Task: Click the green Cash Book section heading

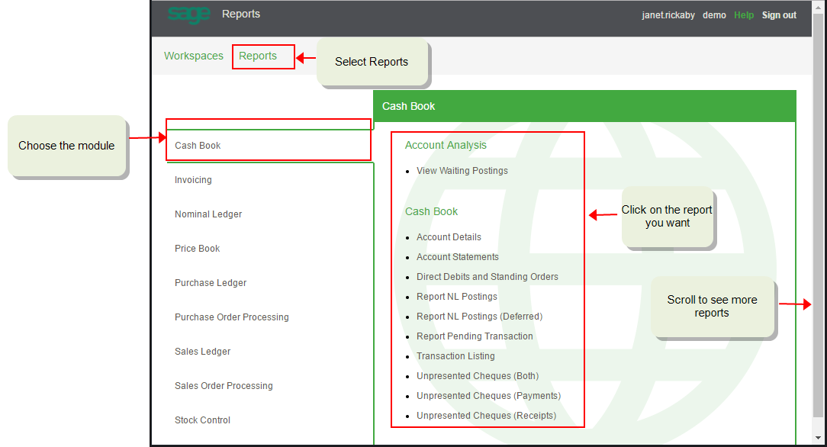Action: pos(432,211)
